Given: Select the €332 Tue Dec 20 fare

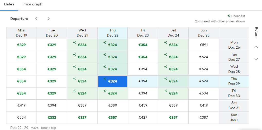Looking at the screenshot, I should [x=52, y=117].
